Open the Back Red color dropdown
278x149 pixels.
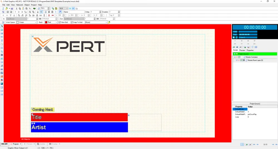(51, 22)
